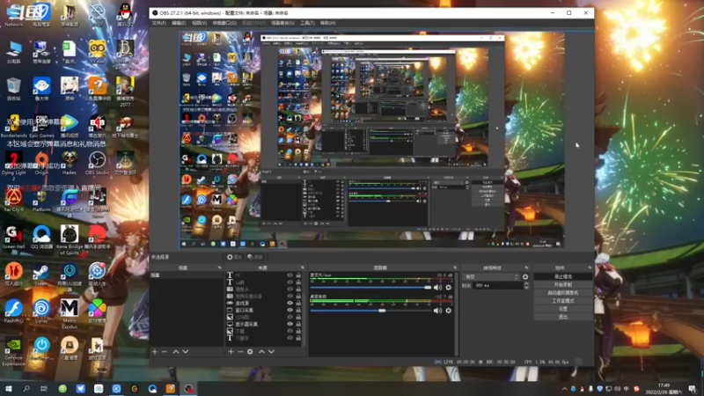Screen dimensions: 704x396
Task: Open transition properties gear beside 渐变
Action: tap(525, 277)
